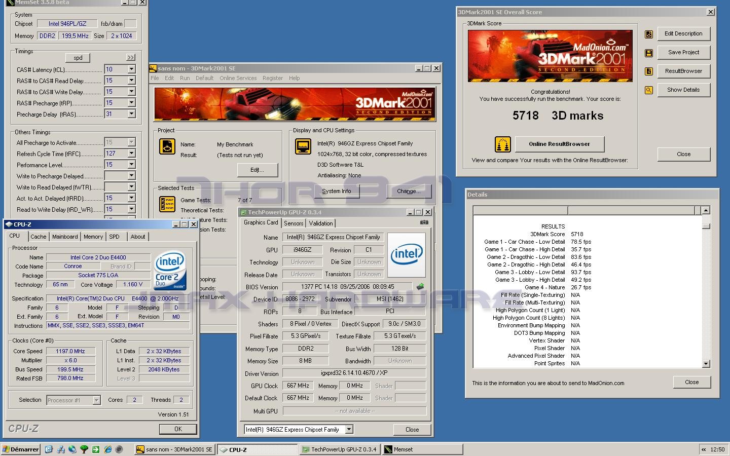
Task: Click the Save Project floppy disk icon
Action: pyautogui.click(x=648, y=53)
